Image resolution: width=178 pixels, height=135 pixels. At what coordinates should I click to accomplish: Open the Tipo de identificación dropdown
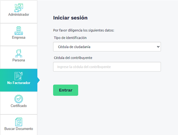click(x=107, y=47)
